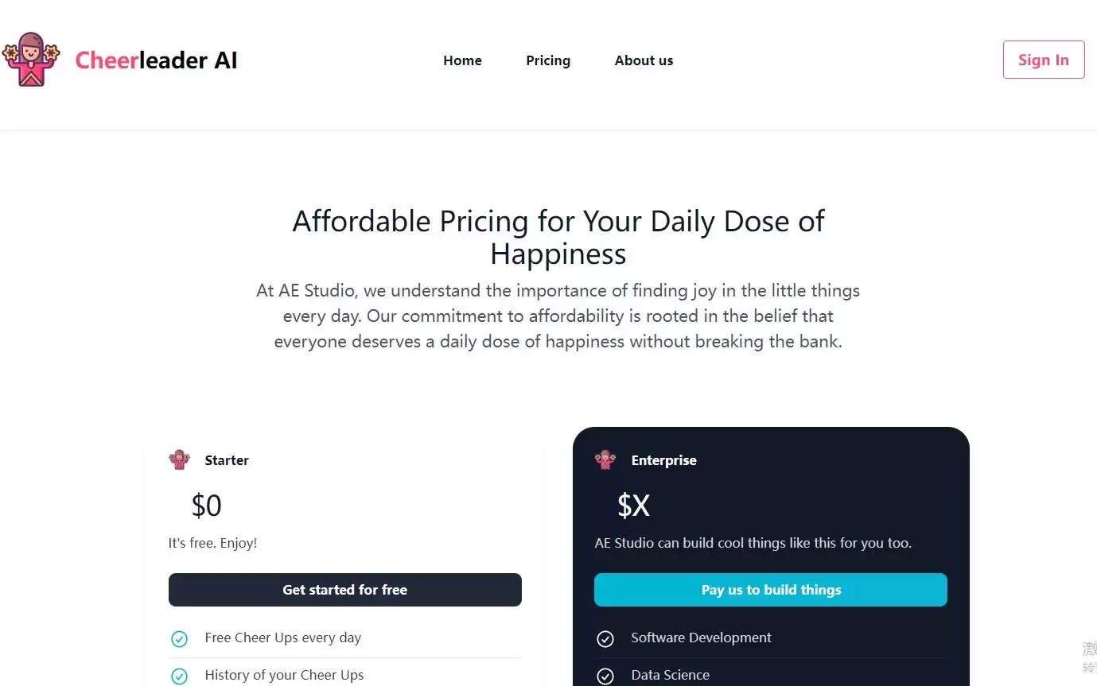Click the Enterprise plan cheerleader icon
Viewport: 1097px width, 686px height.
coord(605,459)
